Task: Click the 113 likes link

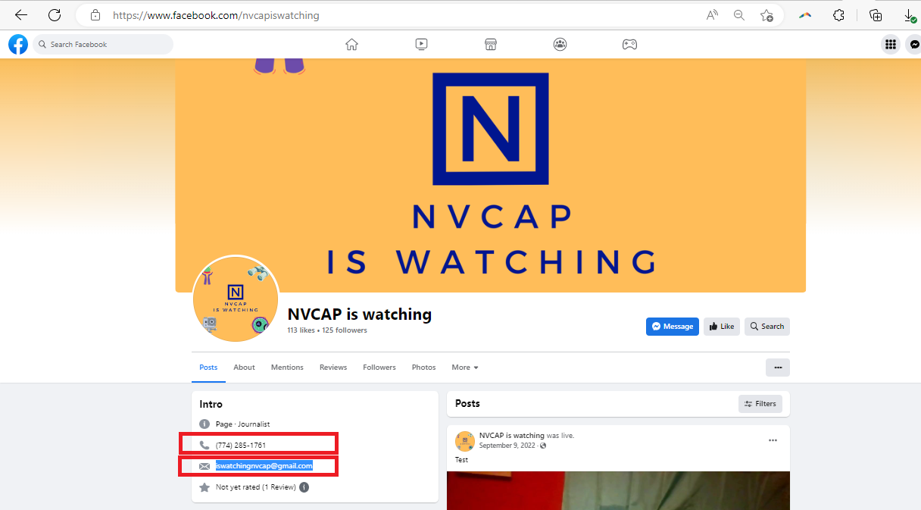Action: point(301,330)
